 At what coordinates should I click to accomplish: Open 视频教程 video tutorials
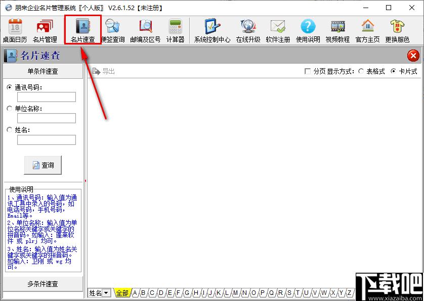click(x=338, y=30)
